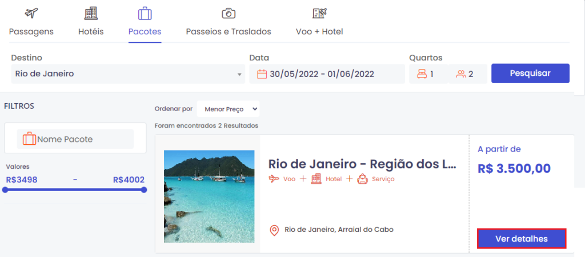Open the Ordenar por Menor Preço dropdown
Image resolution: width=585 pixels, height=257 pixels.
click(229, 109)
